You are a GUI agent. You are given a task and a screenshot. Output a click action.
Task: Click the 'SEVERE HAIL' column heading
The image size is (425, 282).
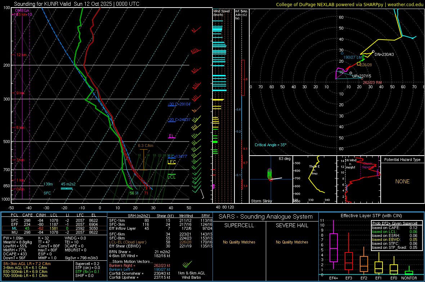[292, 225]
